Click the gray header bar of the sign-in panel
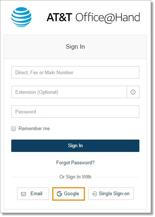155x217 pixels. point(75,47)
